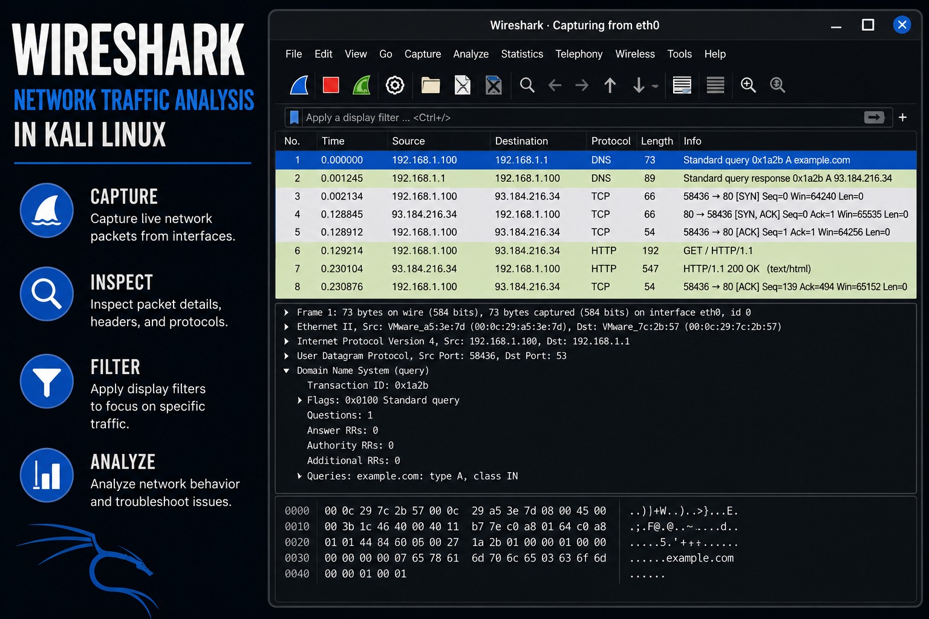Open capture options gear icon

click(x=395, y=85)
